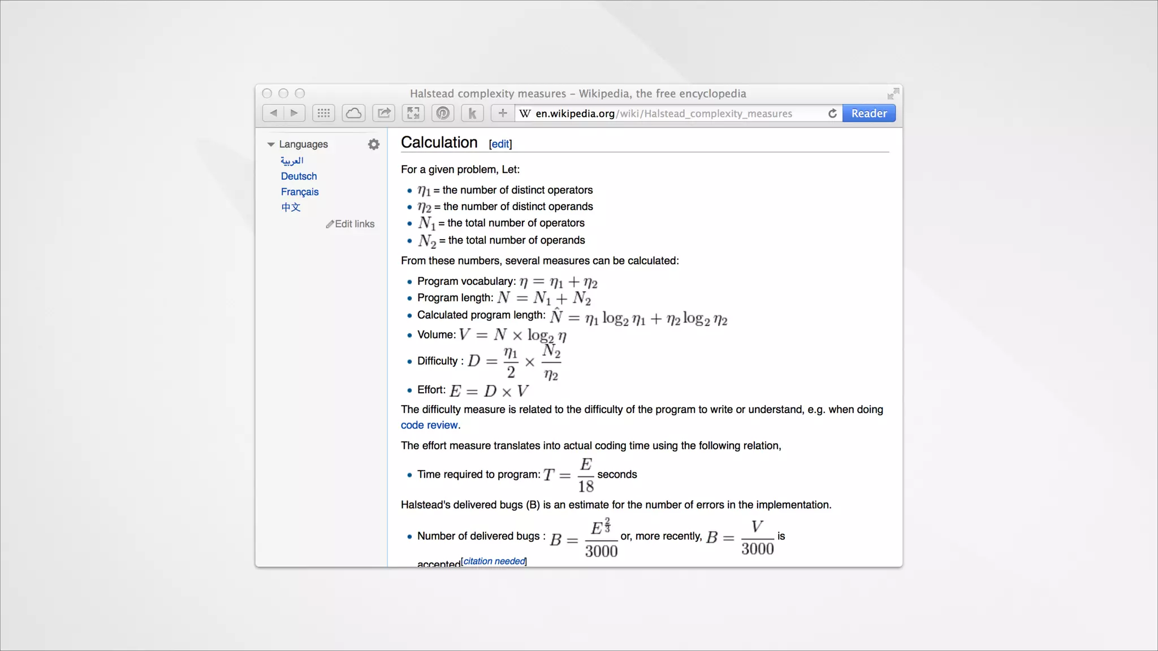Minimize the browser window

[x=284, y=93]
